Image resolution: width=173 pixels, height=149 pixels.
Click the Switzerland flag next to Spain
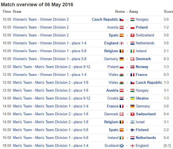point(133,35)
